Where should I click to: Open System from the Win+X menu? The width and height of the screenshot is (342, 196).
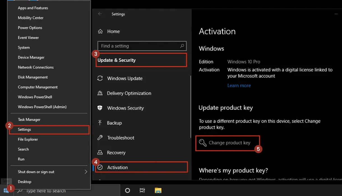point(24,48)
